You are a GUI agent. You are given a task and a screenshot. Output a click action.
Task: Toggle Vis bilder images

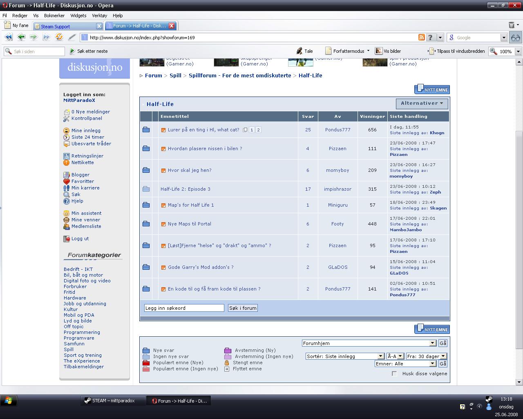[388, 51]
